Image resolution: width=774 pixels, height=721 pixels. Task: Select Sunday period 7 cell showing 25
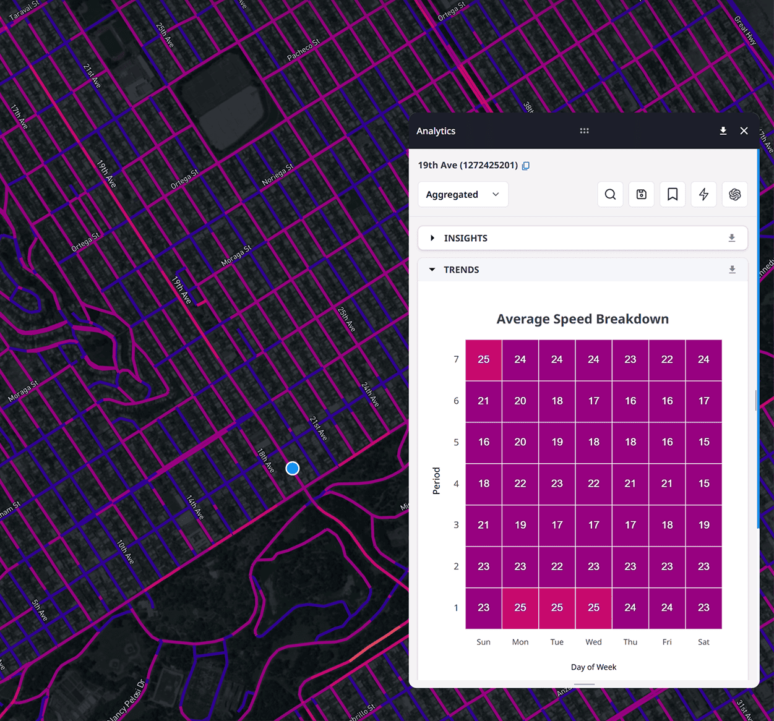pos(484,360)
